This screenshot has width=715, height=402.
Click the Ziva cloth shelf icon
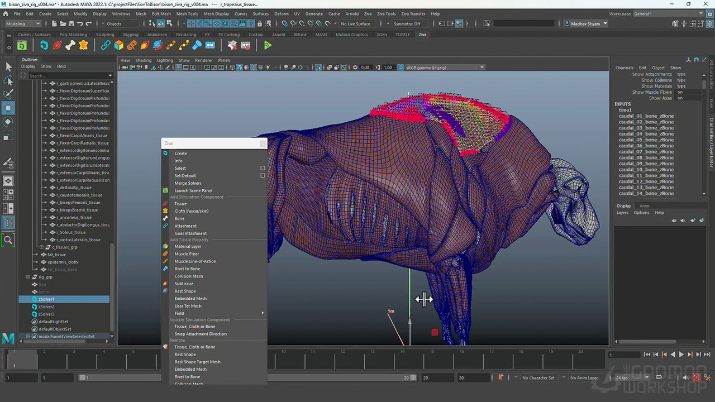click(x=83, y=45)
